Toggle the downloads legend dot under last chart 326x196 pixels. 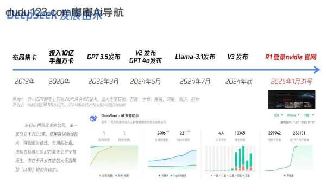(x=284, y=176)
